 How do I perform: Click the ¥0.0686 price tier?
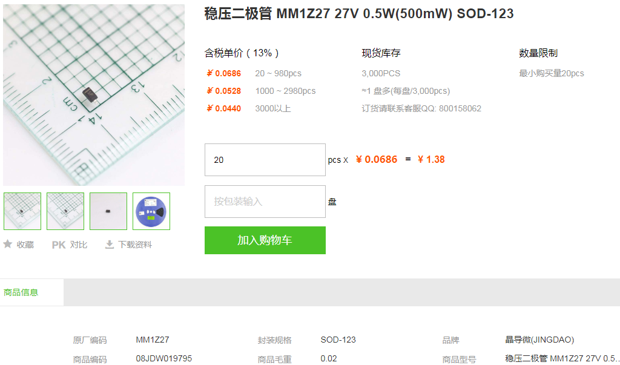223,74
